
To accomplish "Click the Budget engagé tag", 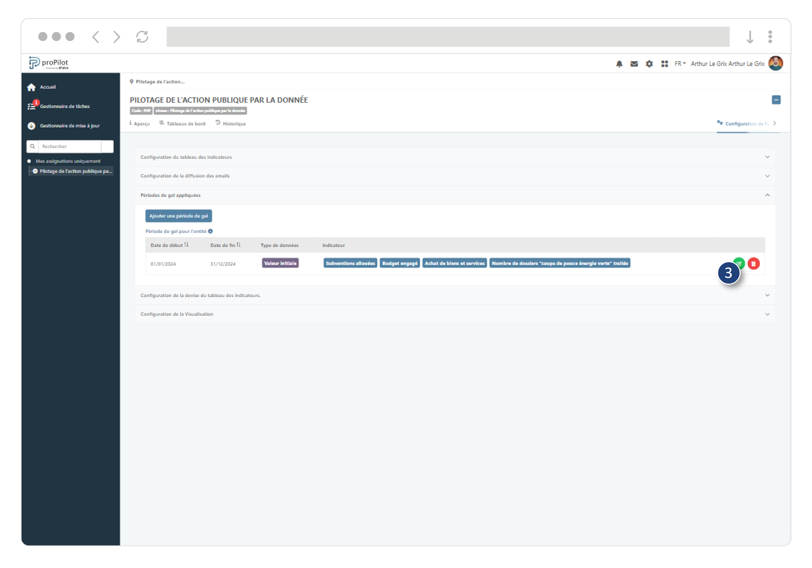I will click(x=400, y=263).
